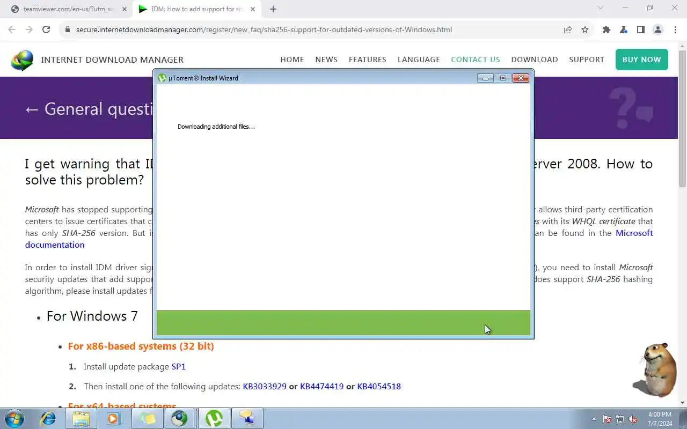The width and height of the screenshot is (687, 429).
Task: Open the sticky notes taskbar icon
Action: pos(148,418)
